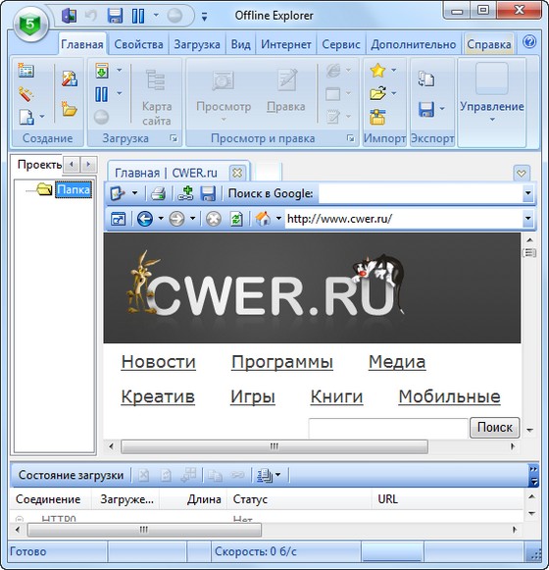The image size is (549, 570).
Task: Click the save icon in quick access toolbar
Action: click(115, 16)
